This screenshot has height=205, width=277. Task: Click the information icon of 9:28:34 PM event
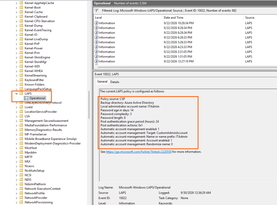click(97, 28)
